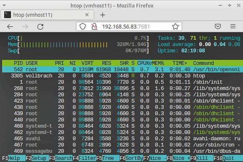This screenshot has height=162, width=243.
Task: Select process 438 dhclient thread row
Action: coord(123,107)
